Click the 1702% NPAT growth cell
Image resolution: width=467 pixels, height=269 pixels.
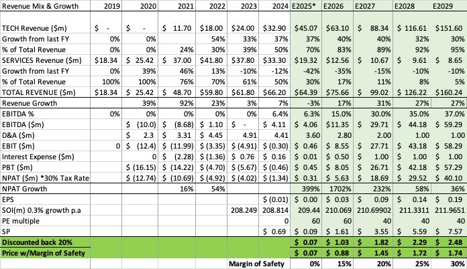[x=340, y=189]
